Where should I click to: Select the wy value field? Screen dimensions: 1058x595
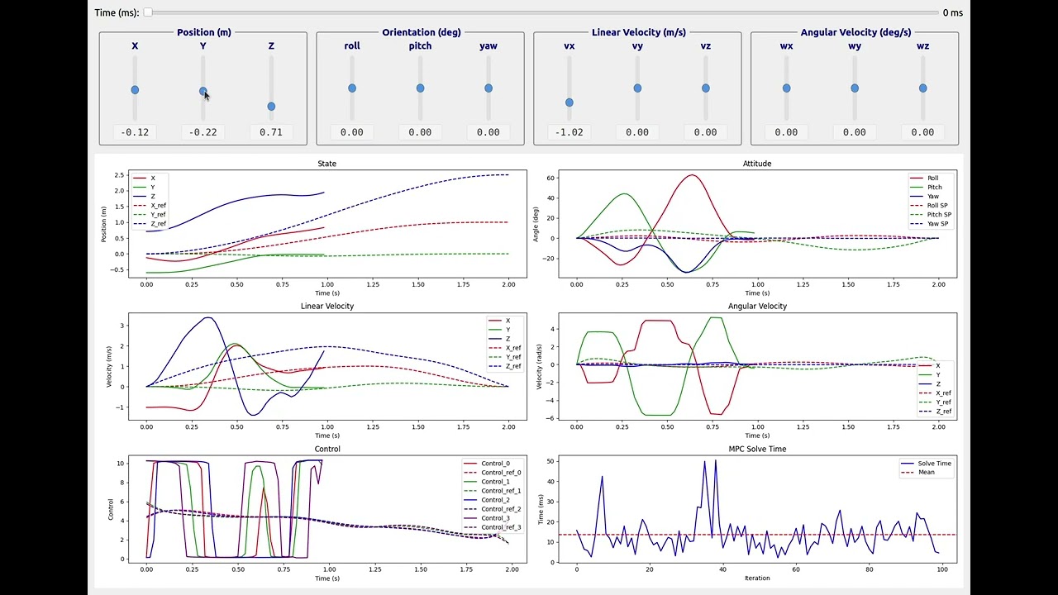[x=855, y=131]
